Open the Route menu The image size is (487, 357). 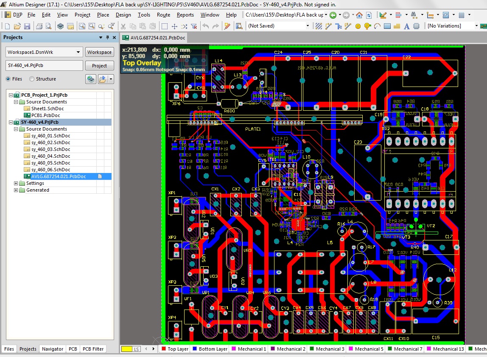coord(163,15)
